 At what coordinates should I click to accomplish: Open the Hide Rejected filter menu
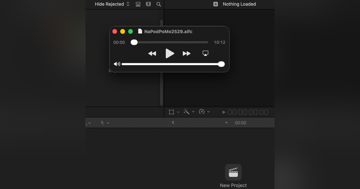point(111,4)
